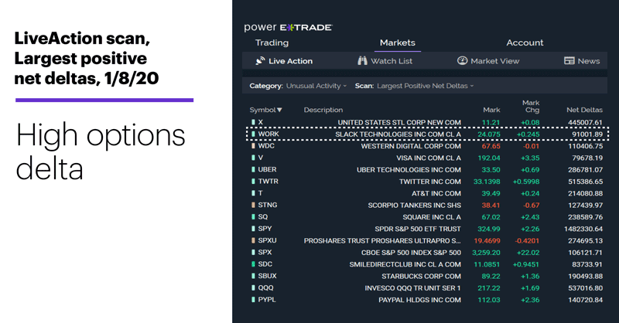Click the color indicator beside PYPL symbol
This screenshot has height=323, width=619.
click(253, 300)
